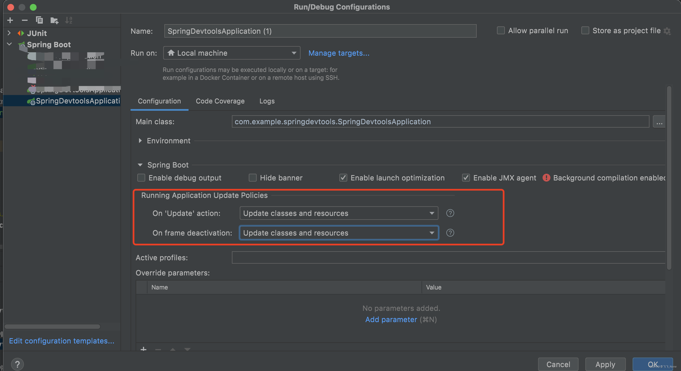The height and width of the screenshot is (371, 681).
Task: Open the On 'Update' action dropdown
Action: tap(339, 213)
